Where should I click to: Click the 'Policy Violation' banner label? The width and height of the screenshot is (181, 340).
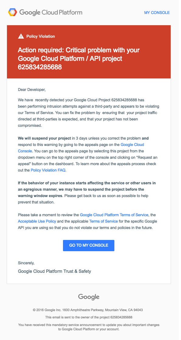coord(40,36)
